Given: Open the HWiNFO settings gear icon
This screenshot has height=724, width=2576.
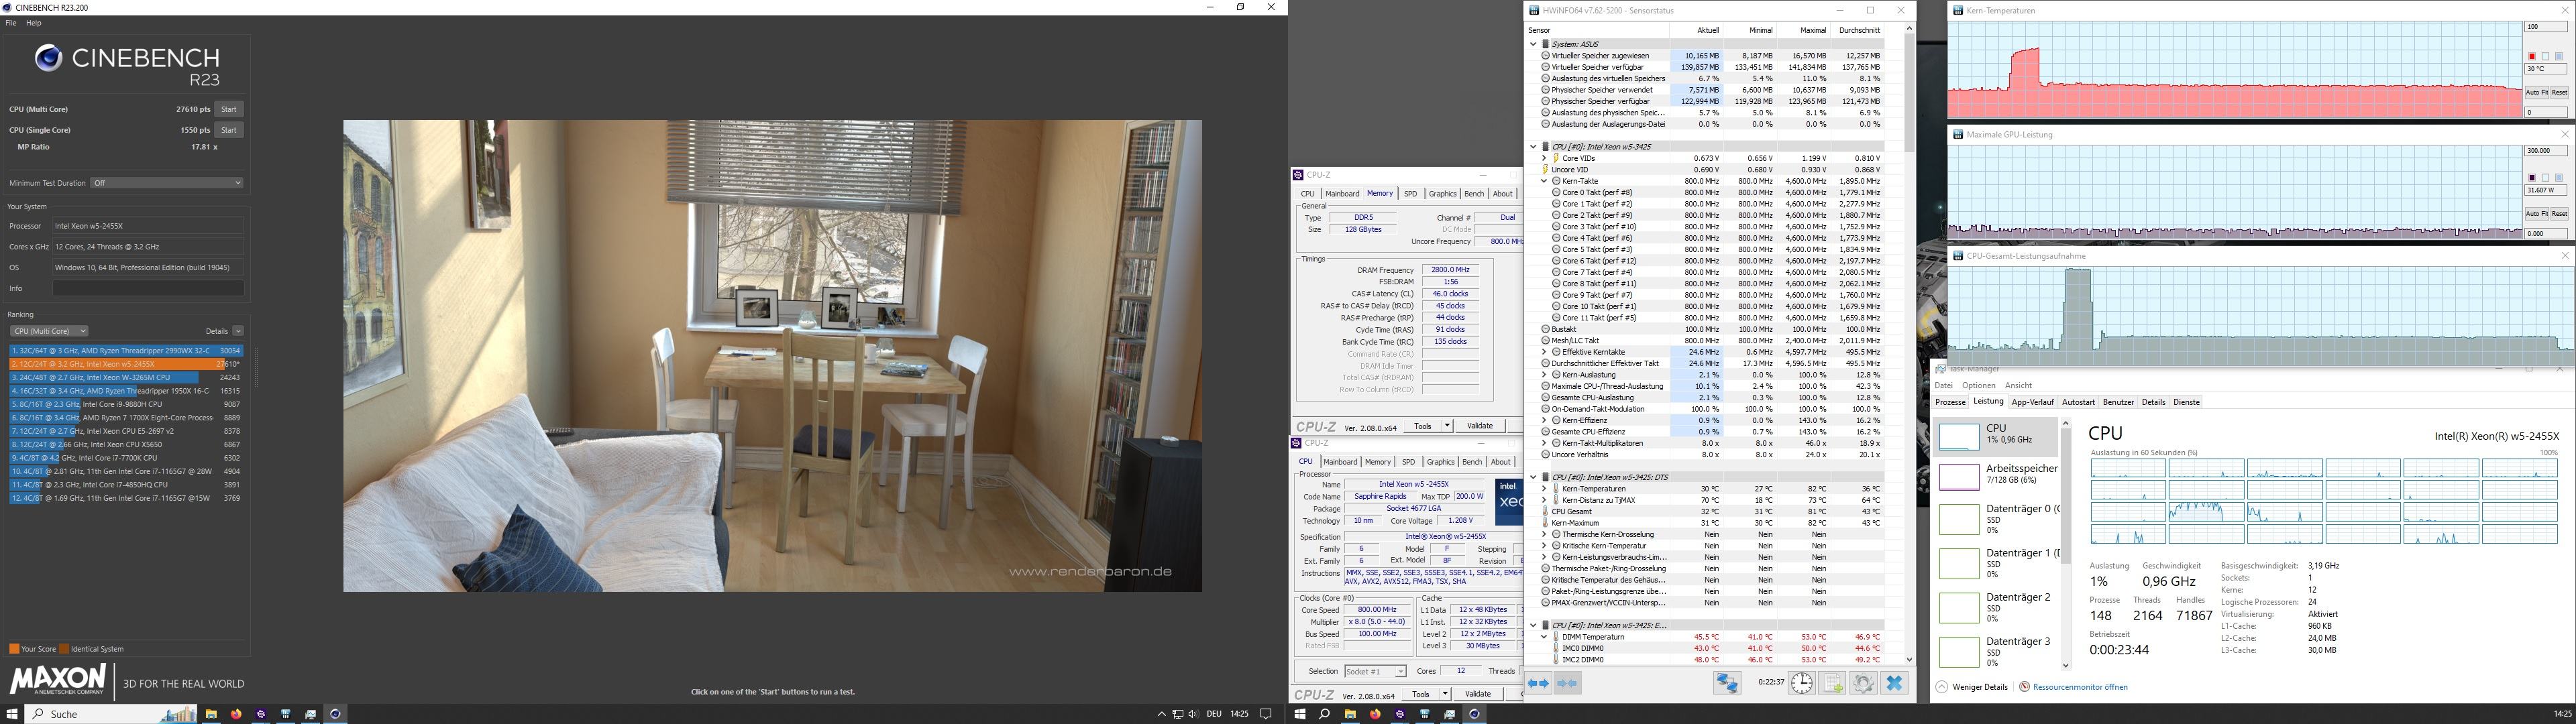Looking at the screenshot, I should coord(1863,683).
